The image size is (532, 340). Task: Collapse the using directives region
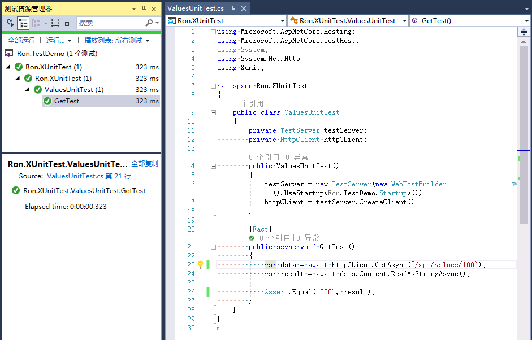point(213,32)
